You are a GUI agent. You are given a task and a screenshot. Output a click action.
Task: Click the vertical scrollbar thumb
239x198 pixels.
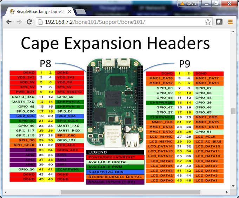233,111
